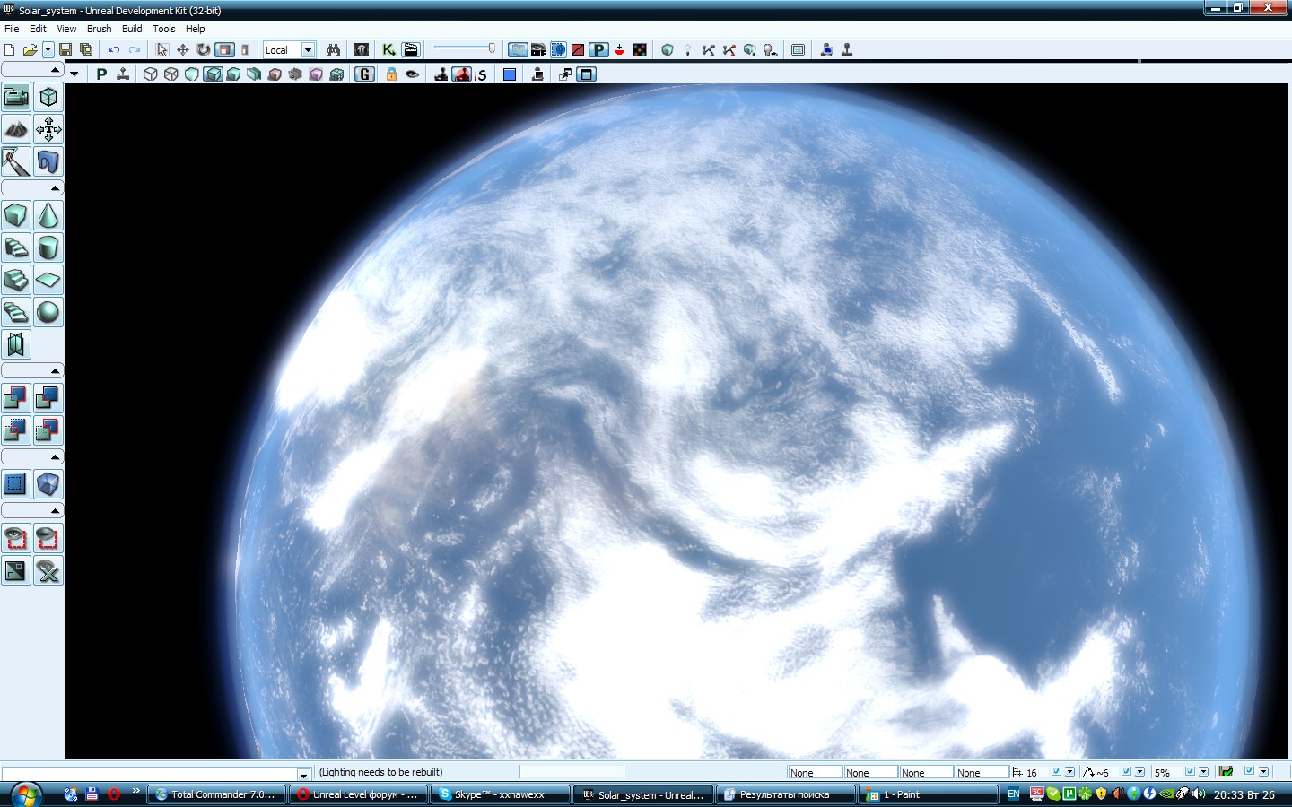
Task: Add a Special Brush
Action: (16, 484)
